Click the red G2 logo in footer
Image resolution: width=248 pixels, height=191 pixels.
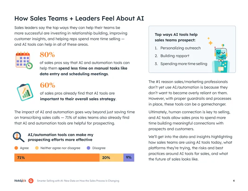pos(31,180)
